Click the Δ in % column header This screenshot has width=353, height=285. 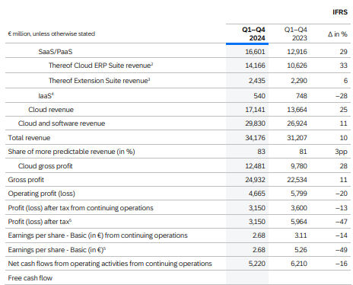click(x=338, y=34)
